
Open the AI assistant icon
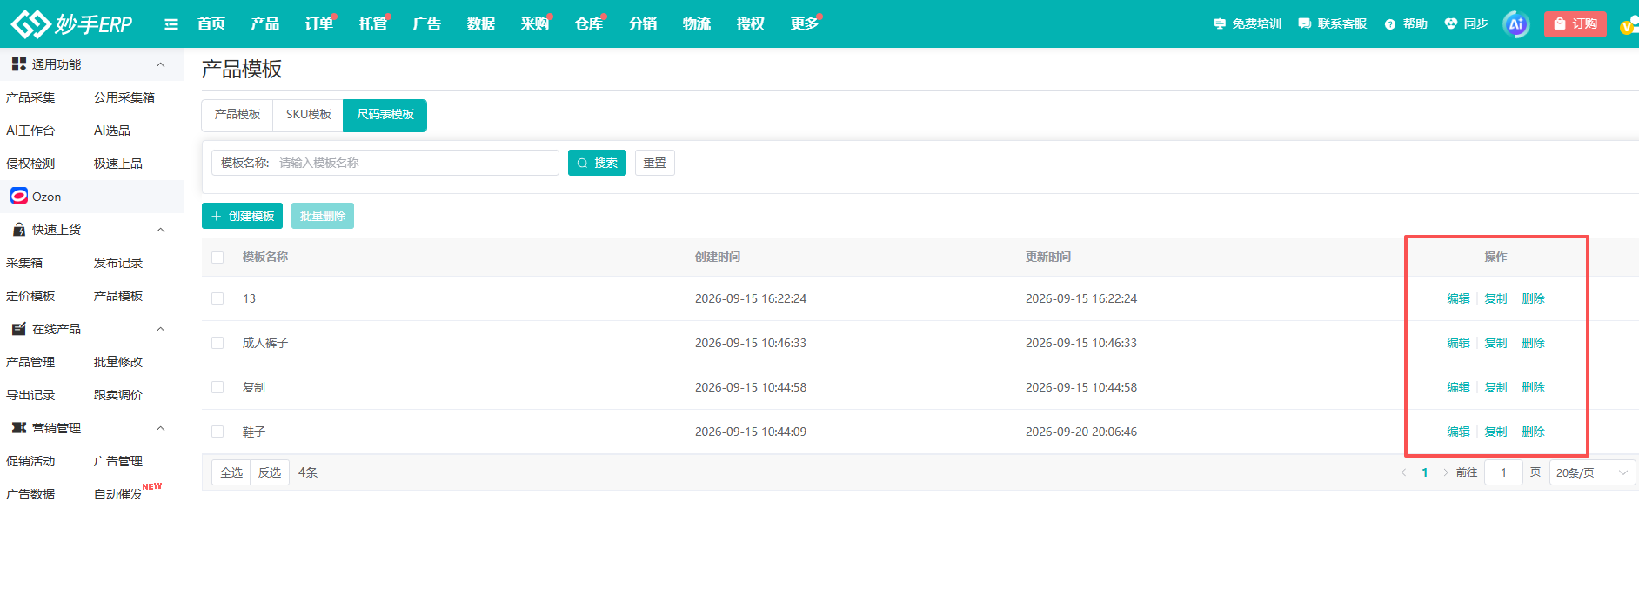pyautogui.click(x=1515, y=24)
